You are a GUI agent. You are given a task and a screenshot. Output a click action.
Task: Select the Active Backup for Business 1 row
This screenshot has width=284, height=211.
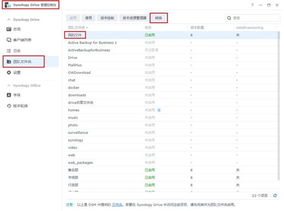(x=172, y=43)
